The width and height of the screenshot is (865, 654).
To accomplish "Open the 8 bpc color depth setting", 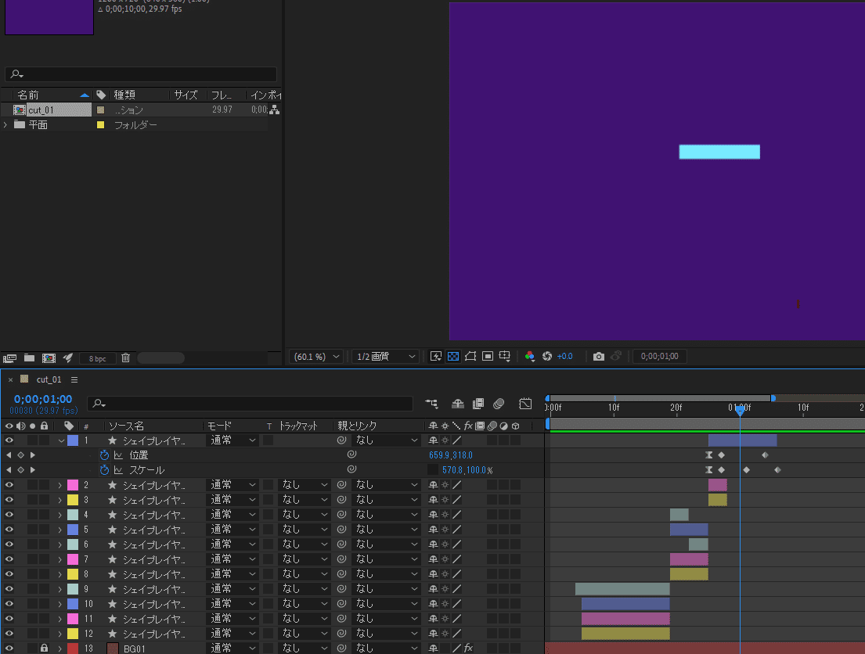I will 97,358.
